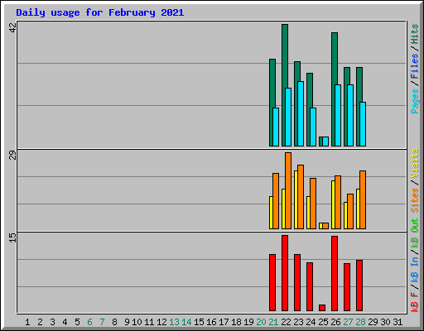Click the 'Hits' legend label

point(415,34)
